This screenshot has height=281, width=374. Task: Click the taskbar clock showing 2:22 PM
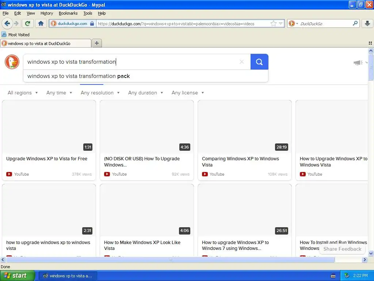360,276
